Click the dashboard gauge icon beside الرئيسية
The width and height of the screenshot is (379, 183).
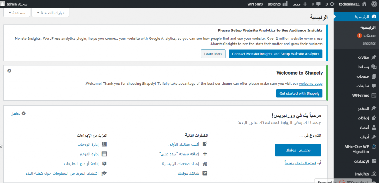(x=374, y=17)
